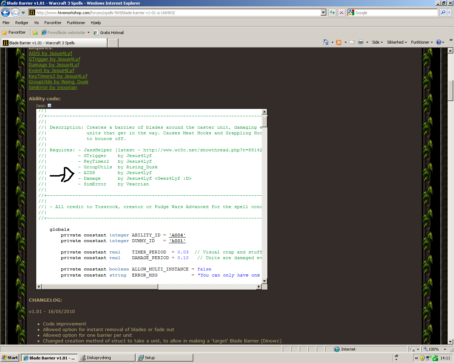
Task: Open the Help question-mark icon
Action: coord(439,42)
